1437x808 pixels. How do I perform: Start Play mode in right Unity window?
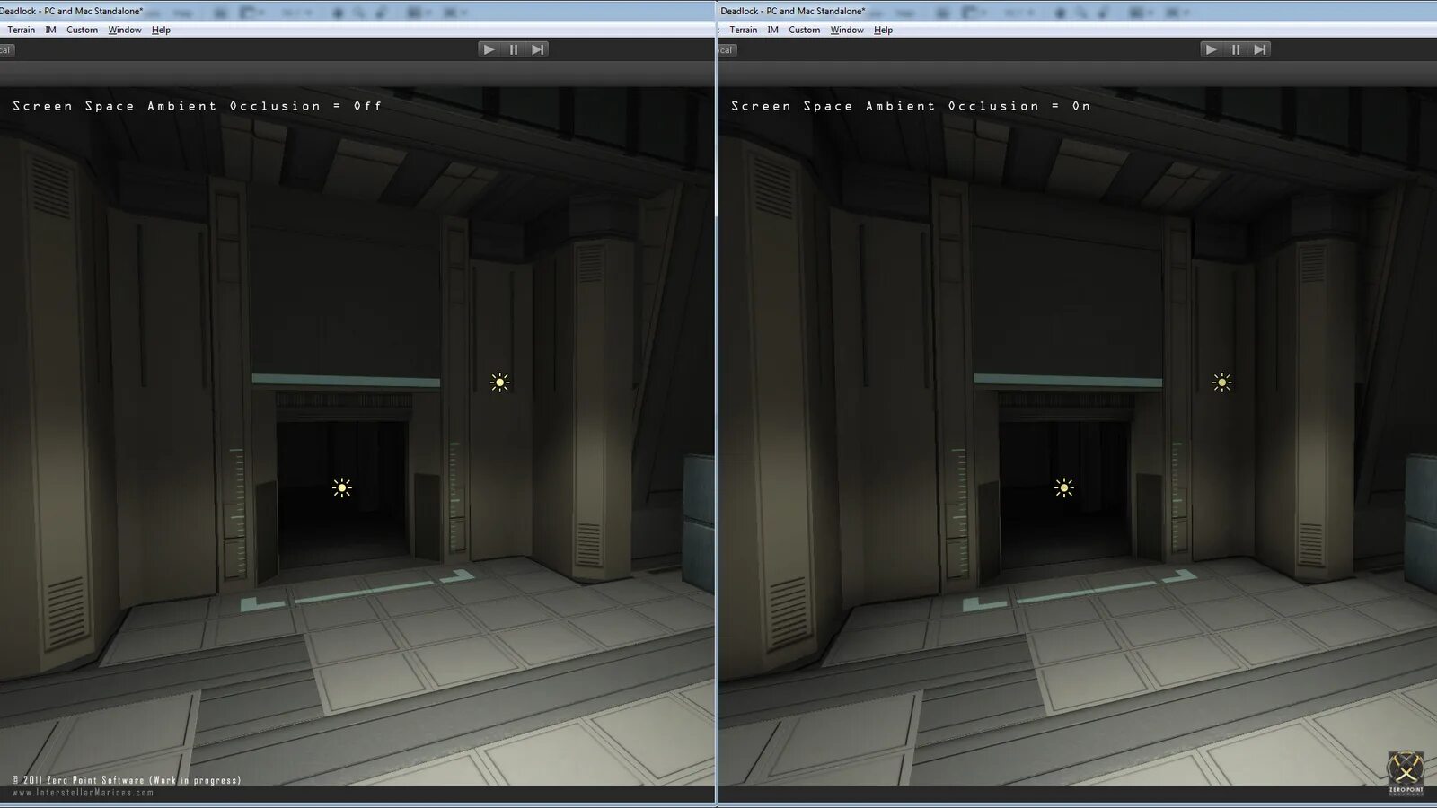coord(1211,49)
